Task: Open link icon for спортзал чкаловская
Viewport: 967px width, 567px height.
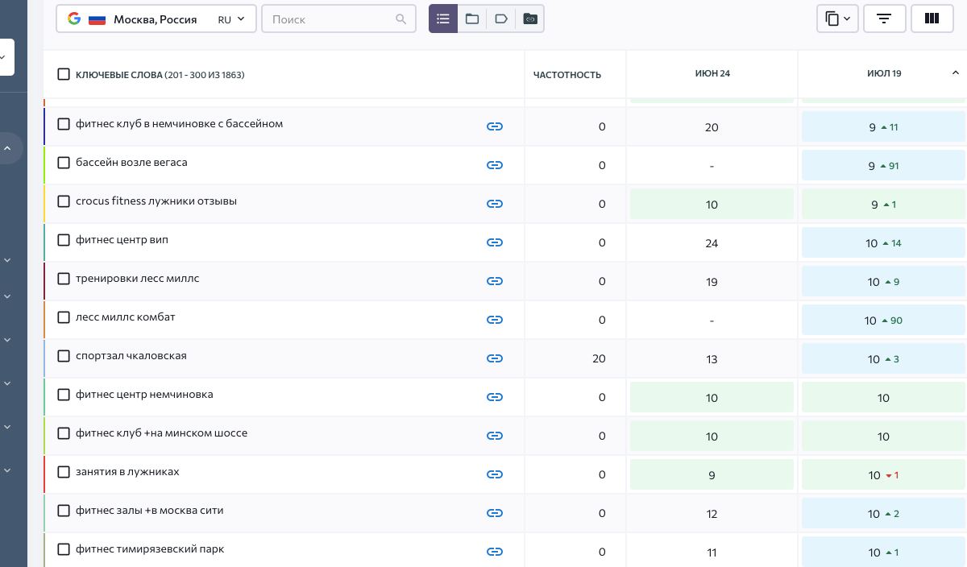Action: 495,358
